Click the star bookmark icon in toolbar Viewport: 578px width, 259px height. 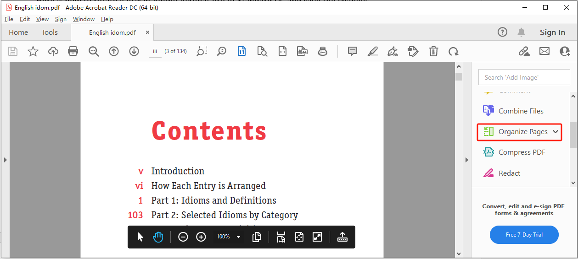33,51
